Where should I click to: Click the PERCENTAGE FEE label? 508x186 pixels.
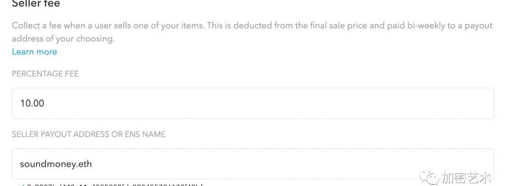coord(45,74)
